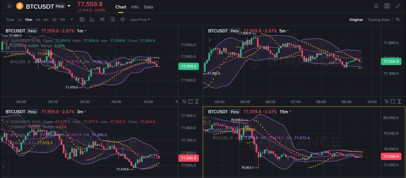Click the swap arrows icon beside Trading View
This screenshot has height=178, width=406.
(x=398, y=20)
